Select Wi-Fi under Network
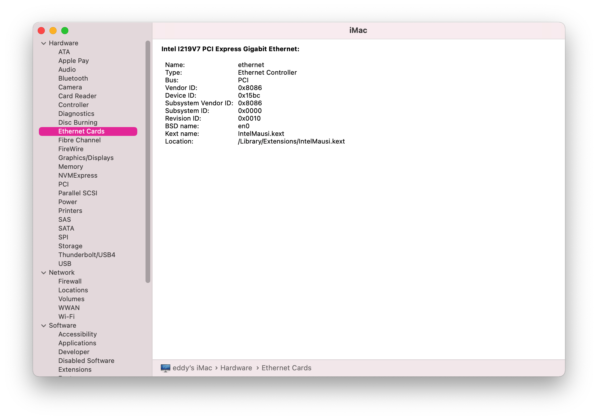The width and height of the screenshot is (598, 420). (x=66, y=317)
